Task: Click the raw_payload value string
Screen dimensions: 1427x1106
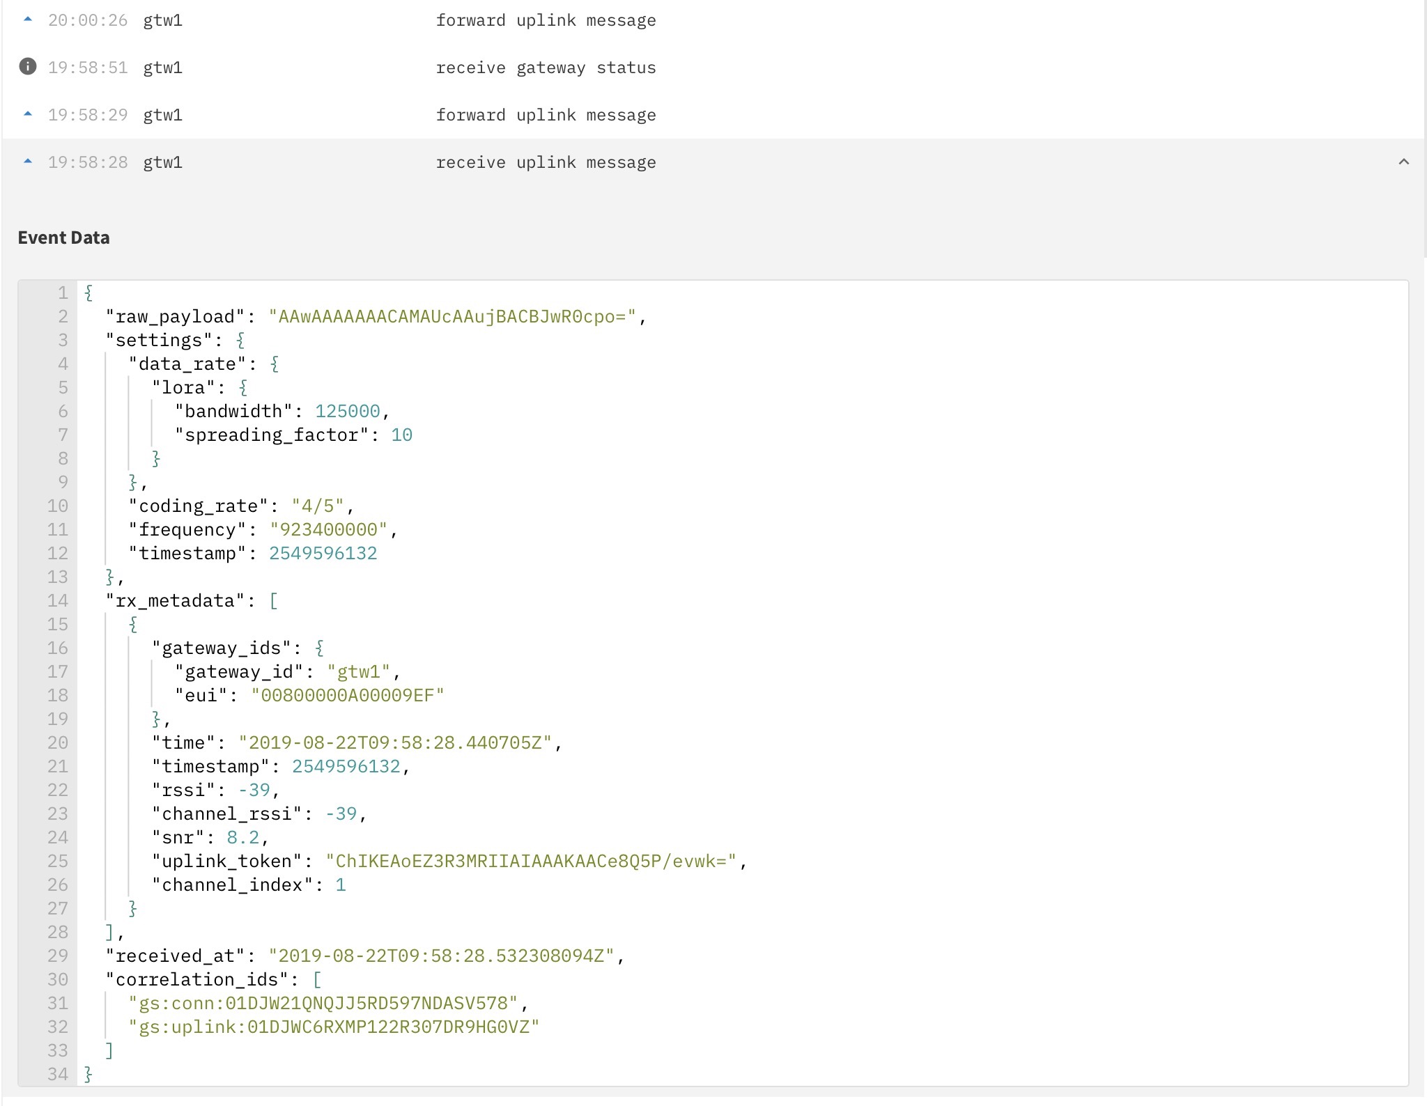Action: coord(452,317)
